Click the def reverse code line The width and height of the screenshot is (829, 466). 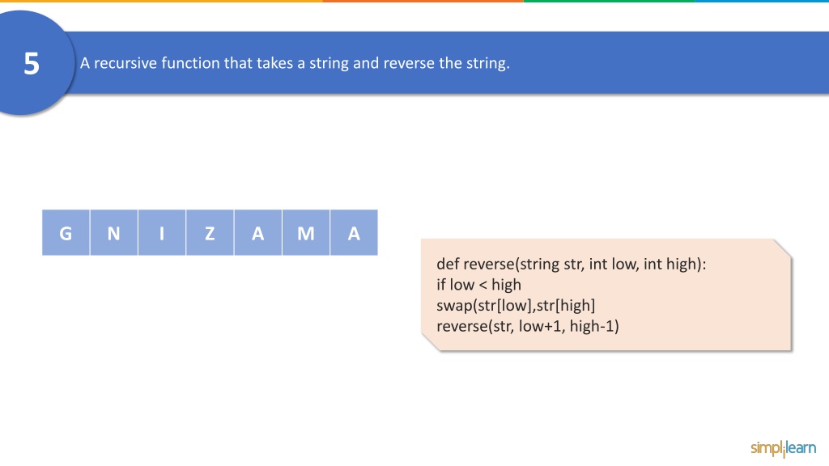571,264
